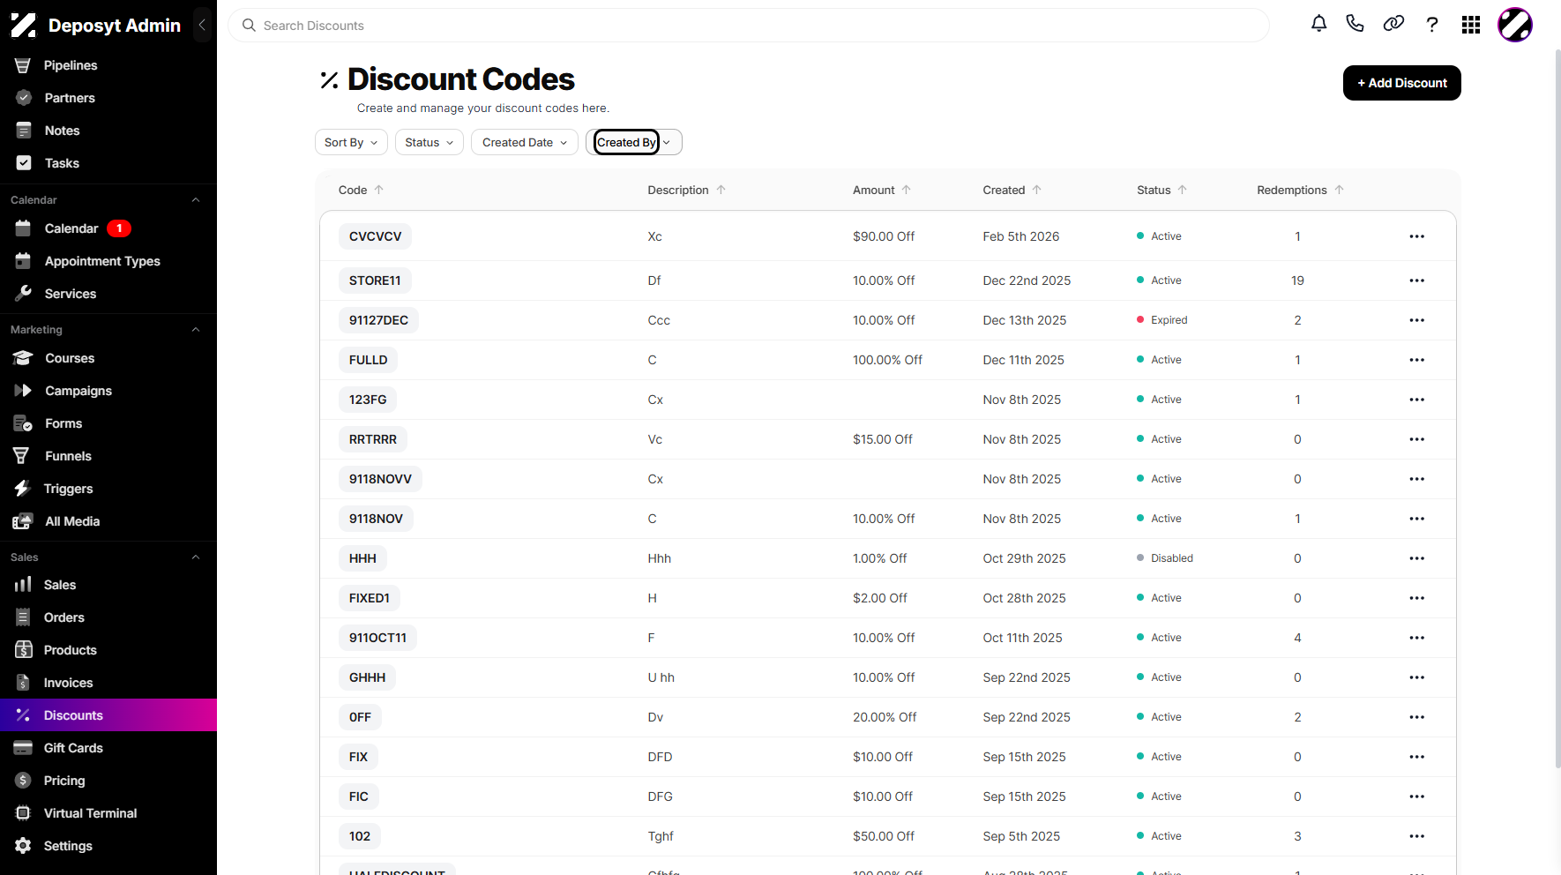
Task: Open options menu for HHH row
Action: 1416,558
